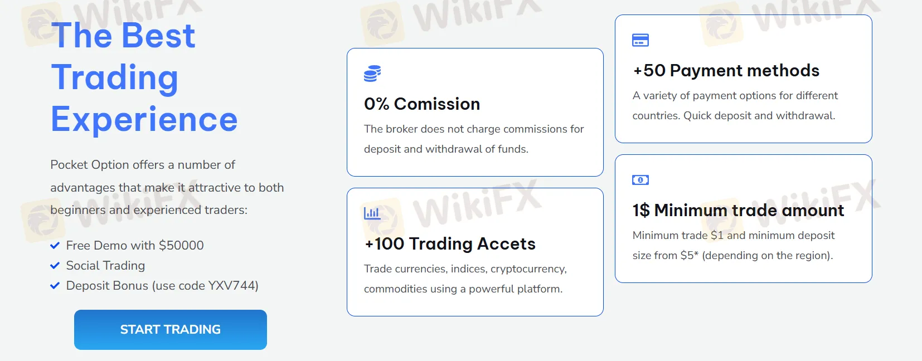Click the dollar banknote icon
This screenshot has width=922, height=361.
[640, 180]
